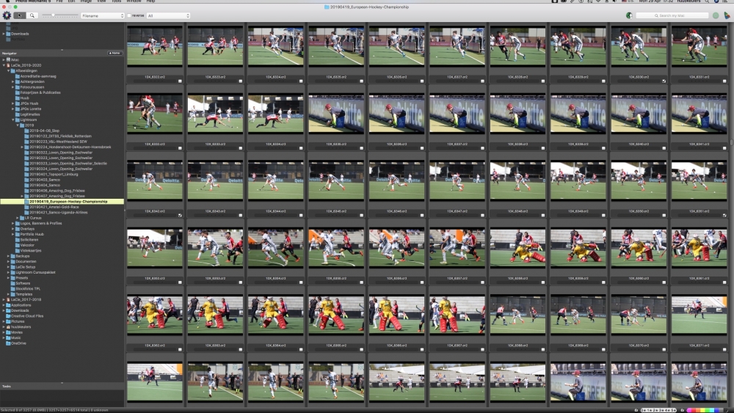Expand the Fotocursussen folder
The width and height of the screenshot is (734, 413).
click(x=12, y=87)
